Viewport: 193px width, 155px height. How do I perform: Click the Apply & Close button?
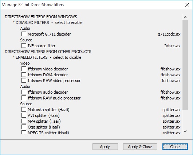tap(140, 147)
